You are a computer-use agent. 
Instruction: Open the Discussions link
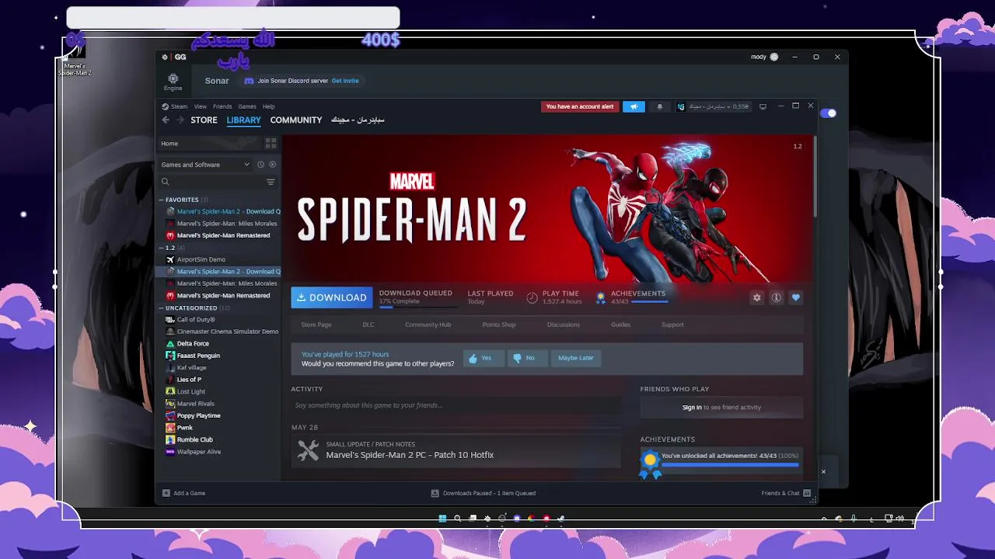[x=563, y=325]
